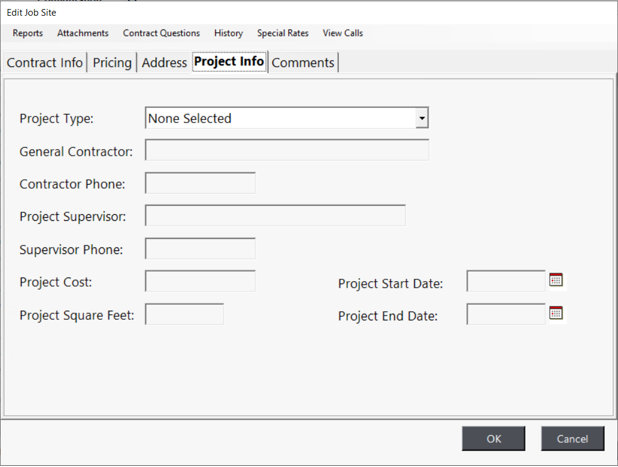Open the Project Start Date calendar picker
Screen dimensions: 618x467
(x=555, y=280)
